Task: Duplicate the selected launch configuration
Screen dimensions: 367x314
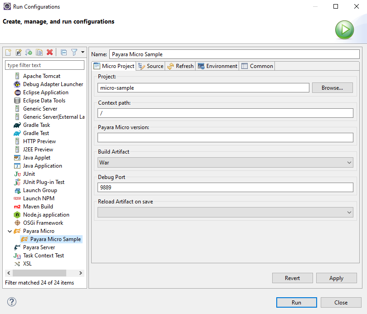Action: point(38,52)
